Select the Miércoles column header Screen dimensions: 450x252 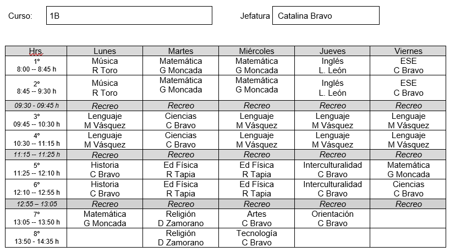(x=256, y=51)
